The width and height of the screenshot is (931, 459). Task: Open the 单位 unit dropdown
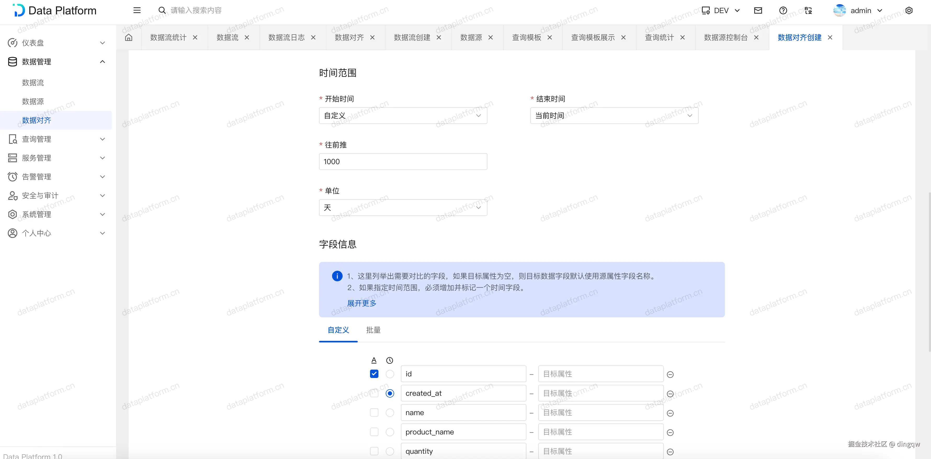(403, 208)
